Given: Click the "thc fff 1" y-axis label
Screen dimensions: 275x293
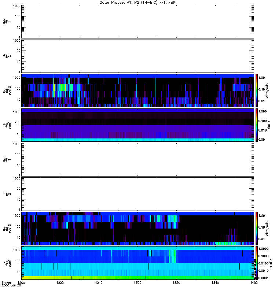Looking at the screenshot, I should coord(7,160).
